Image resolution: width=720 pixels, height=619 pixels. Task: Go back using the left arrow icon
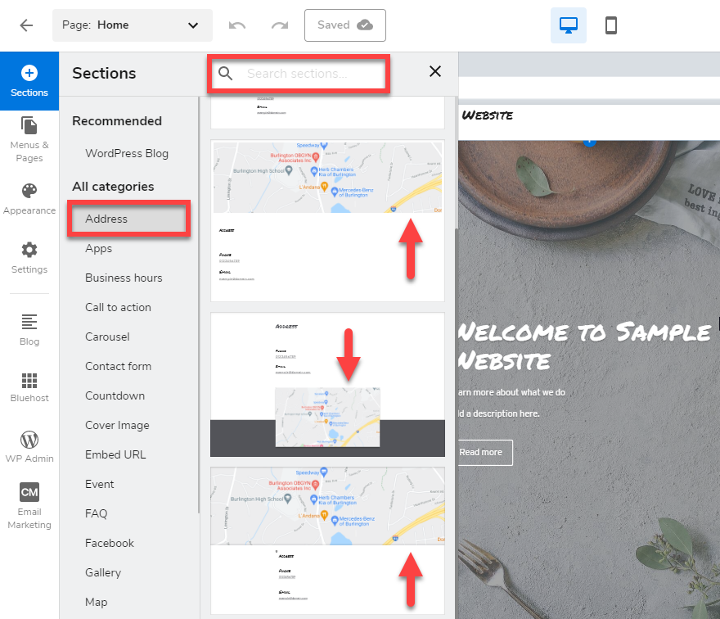27,25
